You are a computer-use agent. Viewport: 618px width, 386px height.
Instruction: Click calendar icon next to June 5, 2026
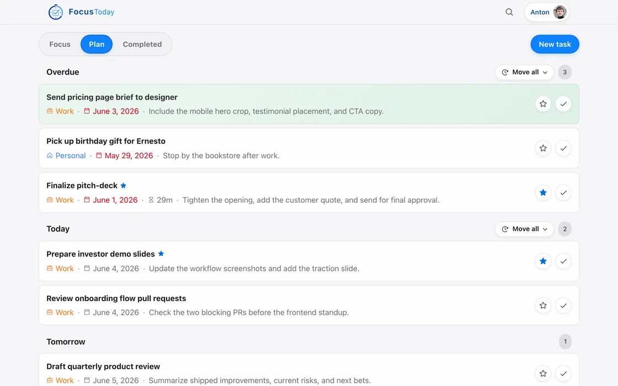pos(87,380)
